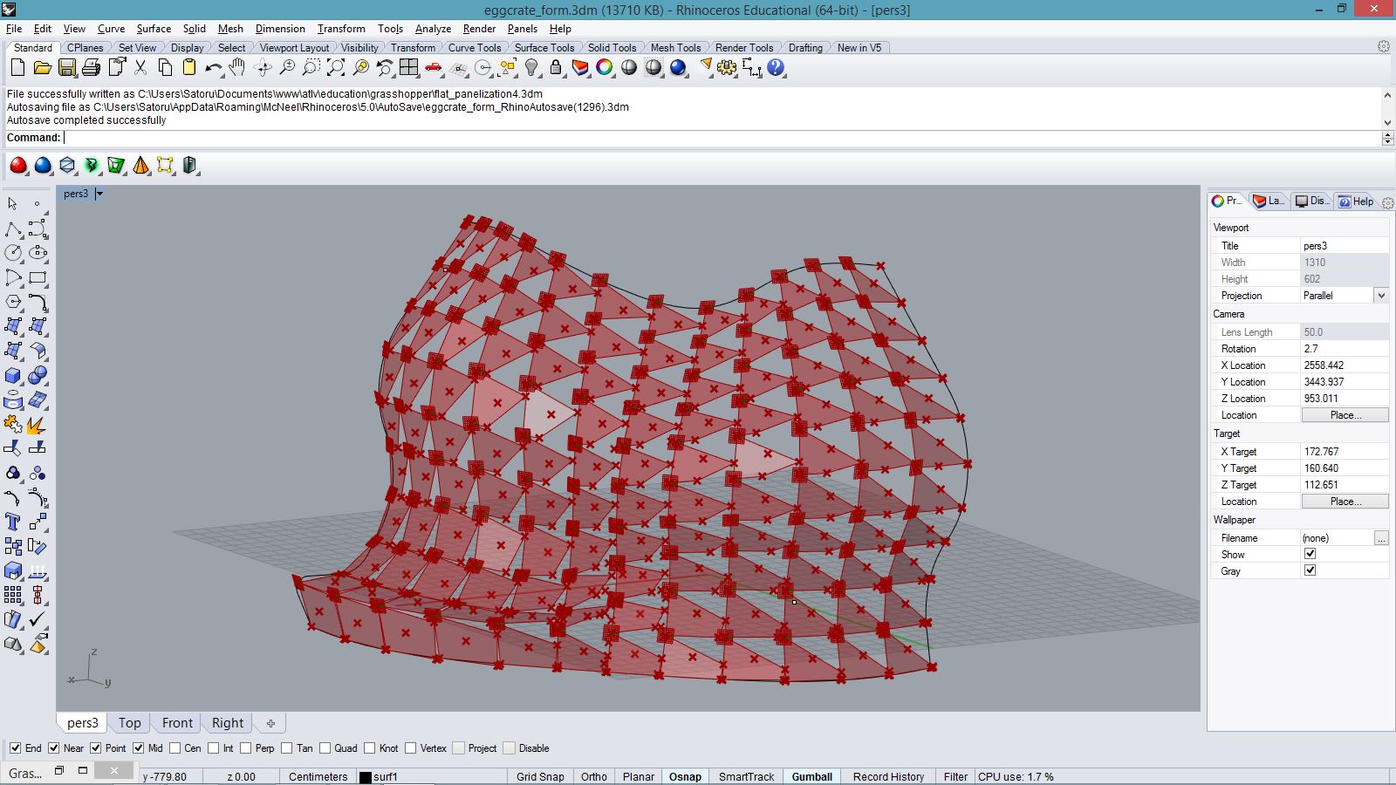This screenshot has height=785, width=1396.
Task: Toggle the wallpaper Gray checkbox
Action: click(1310, 570)
